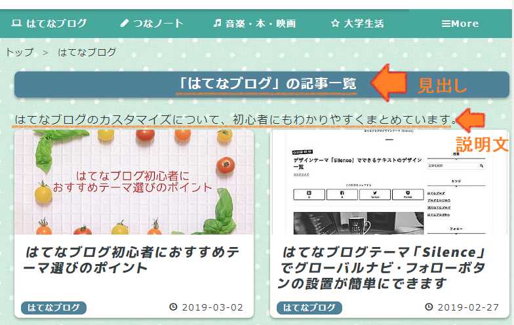Open the tomato thumbnail article image
Viewport: 514px width, 325px height.
pos(134,182)
